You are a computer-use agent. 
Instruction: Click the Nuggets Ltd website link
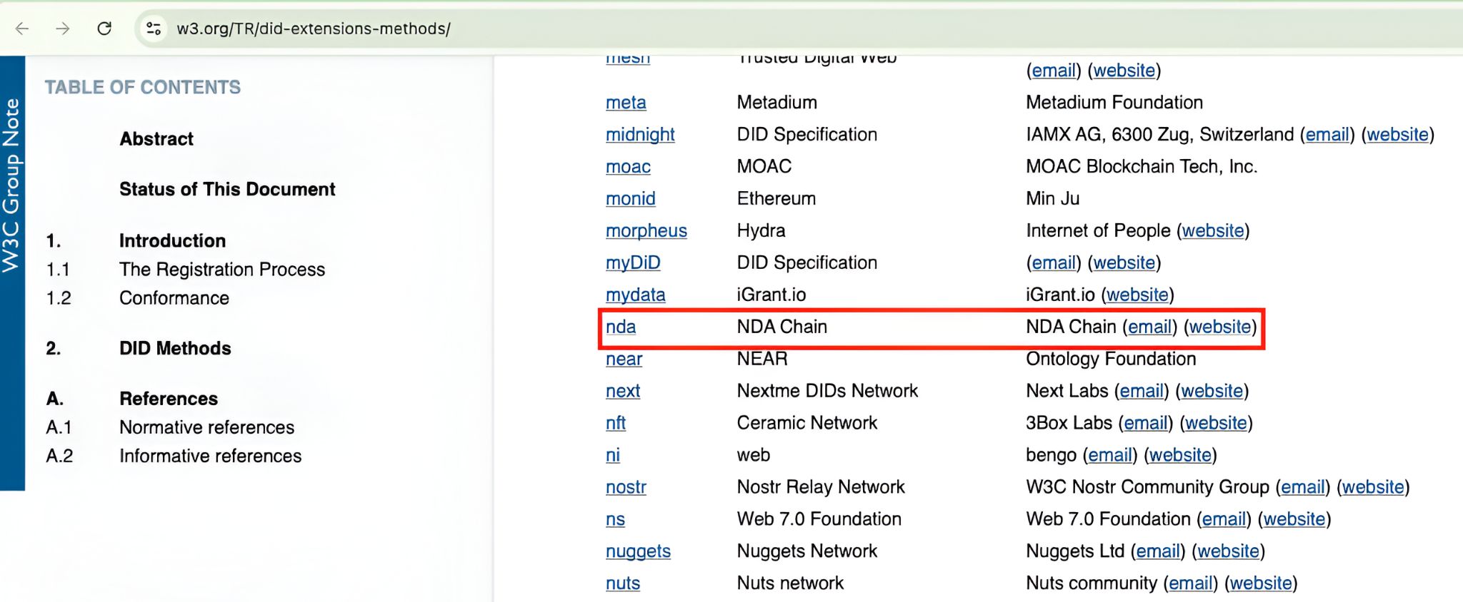click(x=1229, y=551)
